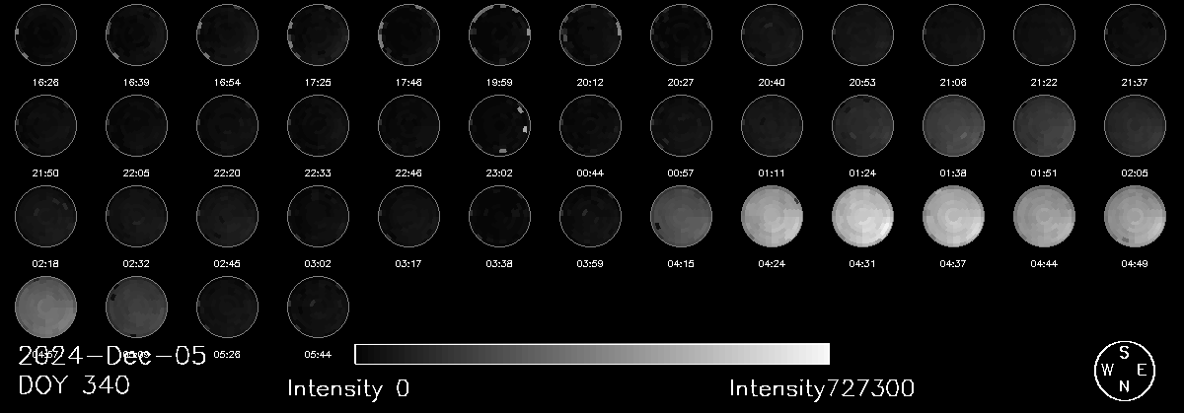Click the Intensity 0 scale label
This screenshot has height=413, width=1184.
[348, 388]
